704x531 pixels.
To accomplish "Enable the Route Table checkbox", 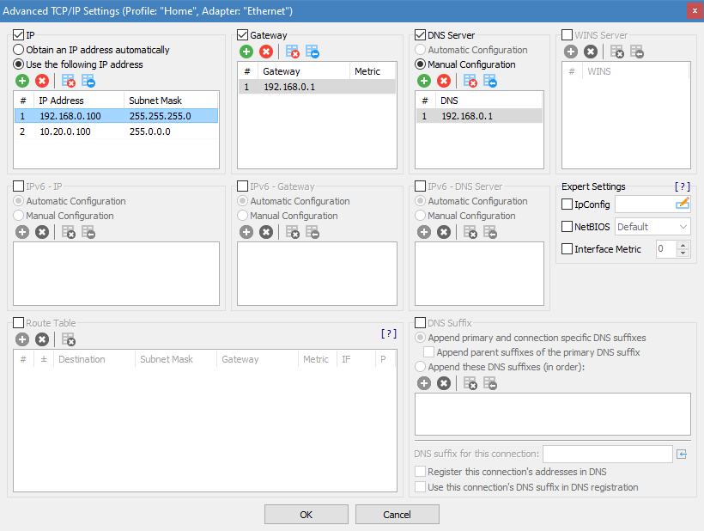I will pos(18,322).
